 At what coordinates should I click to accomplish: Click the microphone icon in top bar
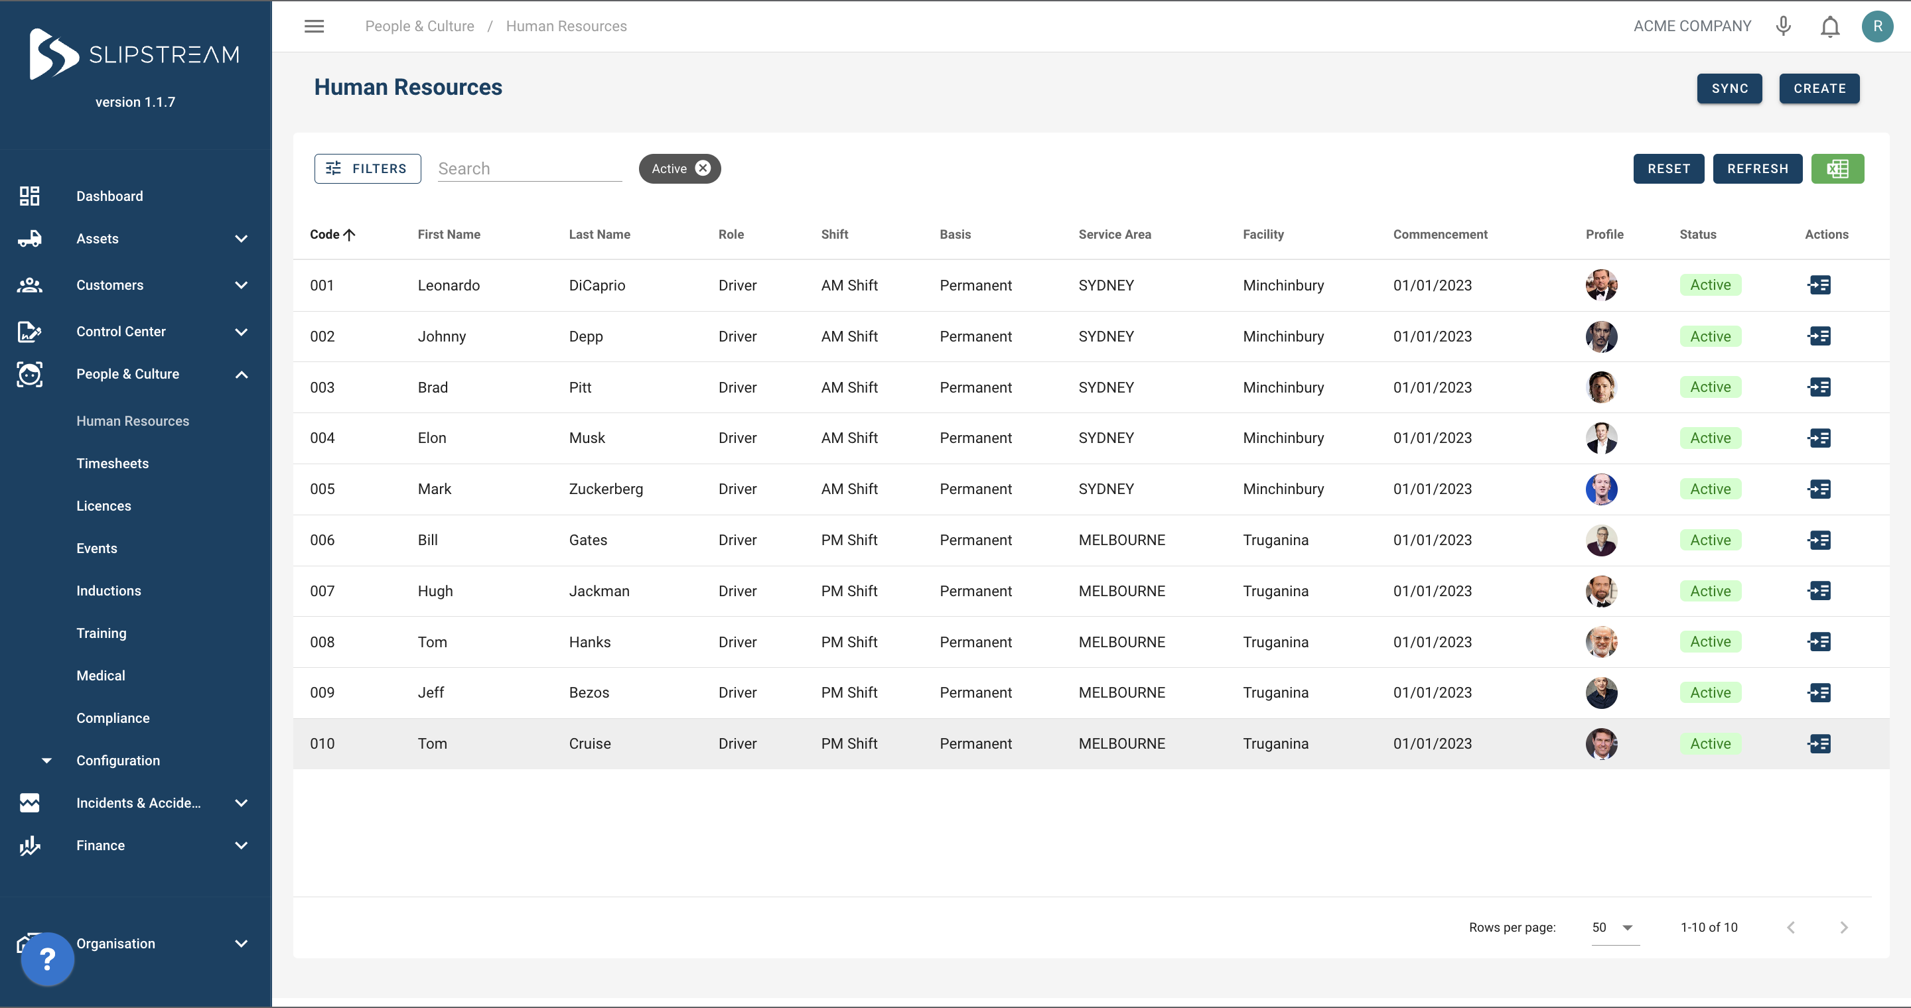click(1784, 26)
